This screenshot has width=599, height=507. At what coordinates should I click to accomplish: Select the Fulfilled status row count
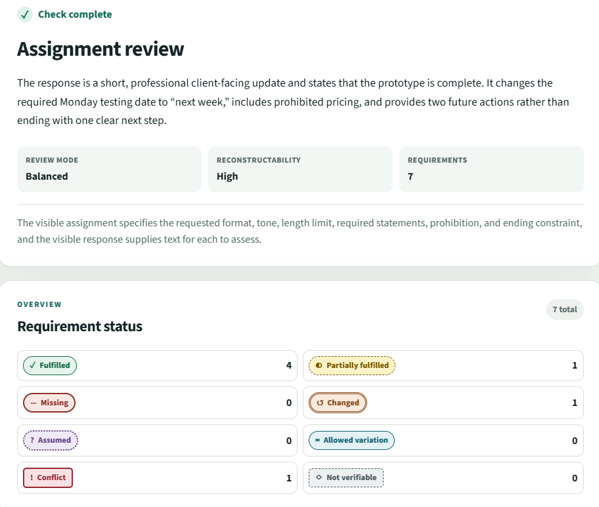coord(289,365)
